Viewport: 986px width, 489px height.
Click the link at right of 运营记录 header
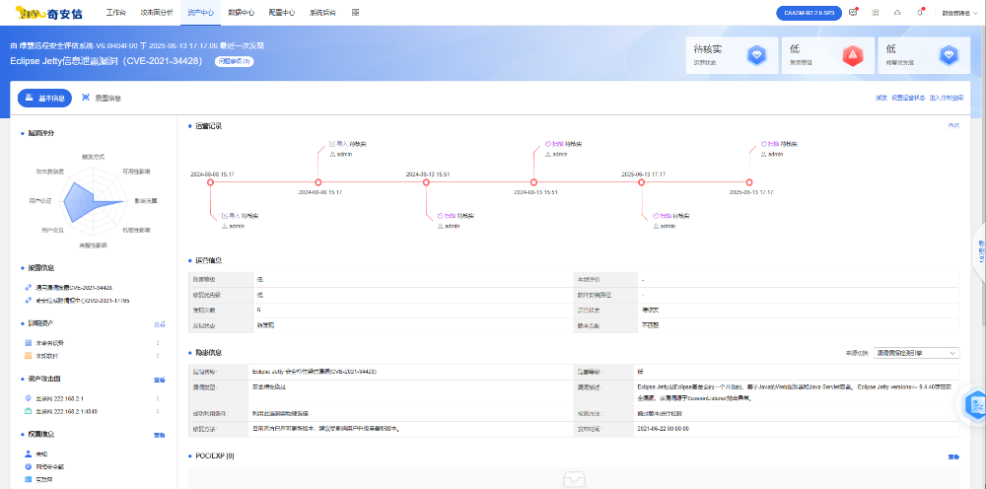[x=953, y=126]
